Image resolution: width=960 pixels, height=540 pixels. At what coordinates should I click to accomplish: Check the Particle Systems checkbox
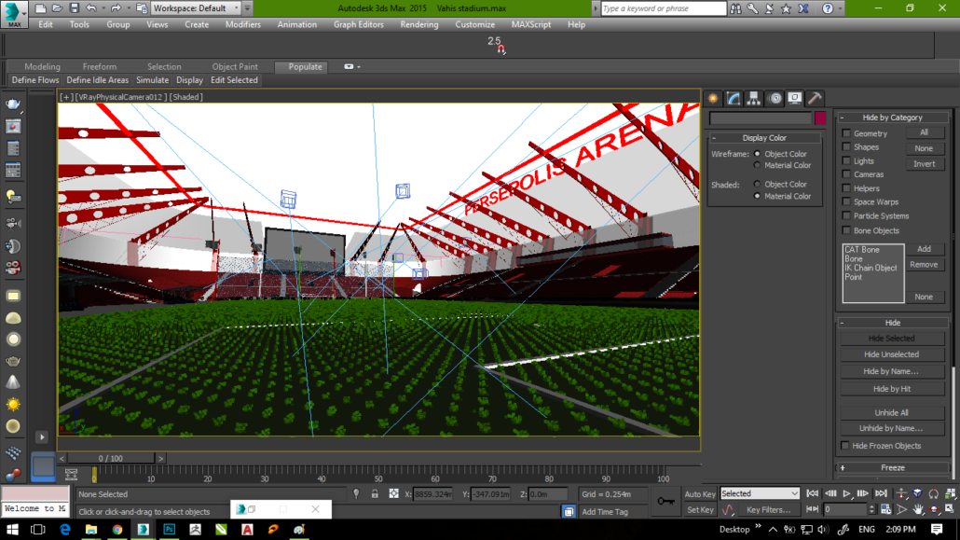pos(846,215)
